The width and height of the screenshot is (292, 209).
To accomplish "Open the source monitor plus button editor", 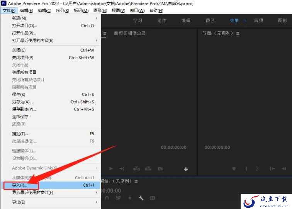I will point(186,169).
